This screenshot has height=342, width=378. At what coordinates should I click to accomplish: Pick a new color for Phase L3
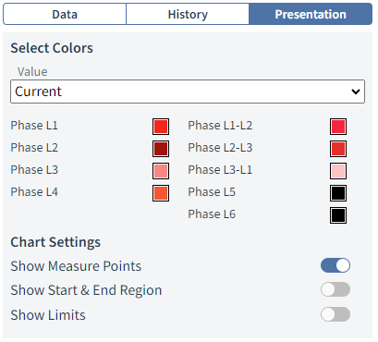(x=161, y=171)
